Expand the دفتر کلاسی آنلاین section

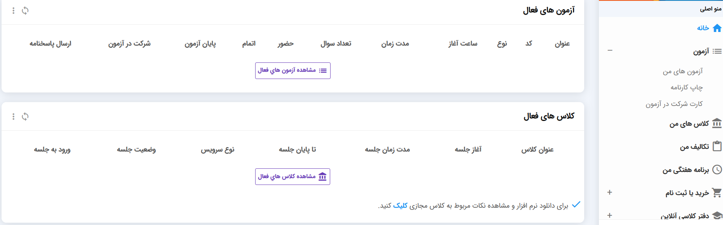coord(610,215)
